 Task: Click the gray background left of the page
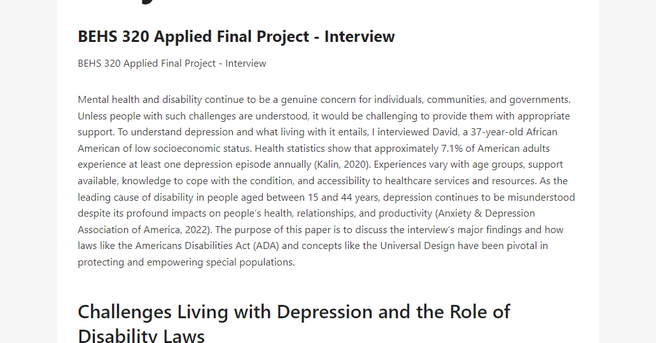pyautogui.click(x=29, y=171)
